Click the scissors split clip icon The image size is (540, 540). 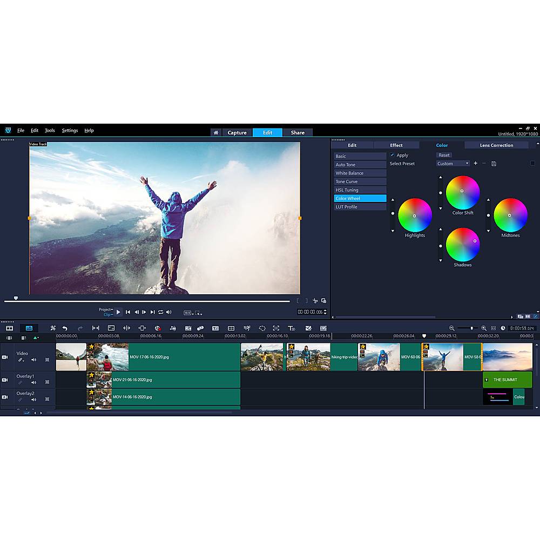point(315,301)
